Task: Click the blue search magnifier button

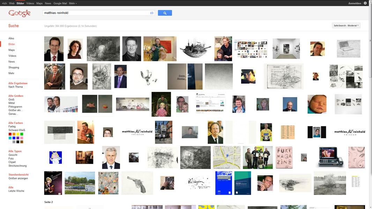Action: tap(165, 13)
